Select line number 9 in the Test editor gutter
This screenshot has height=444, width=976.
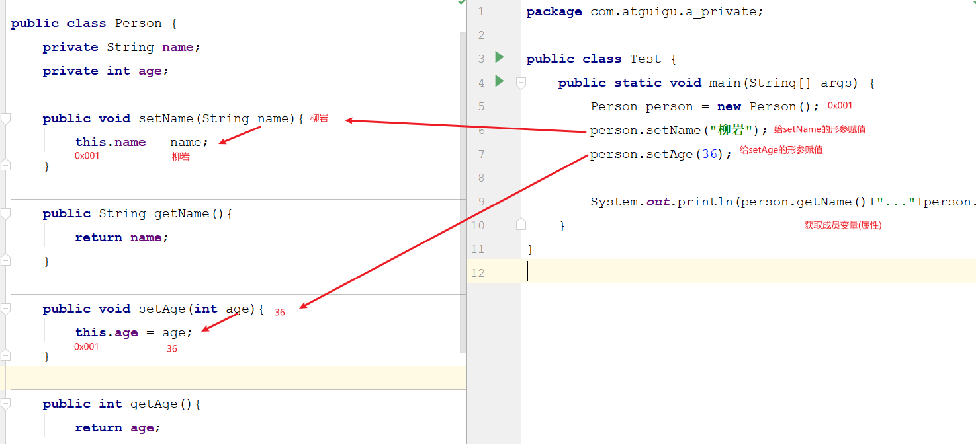[x=480, y=202]
